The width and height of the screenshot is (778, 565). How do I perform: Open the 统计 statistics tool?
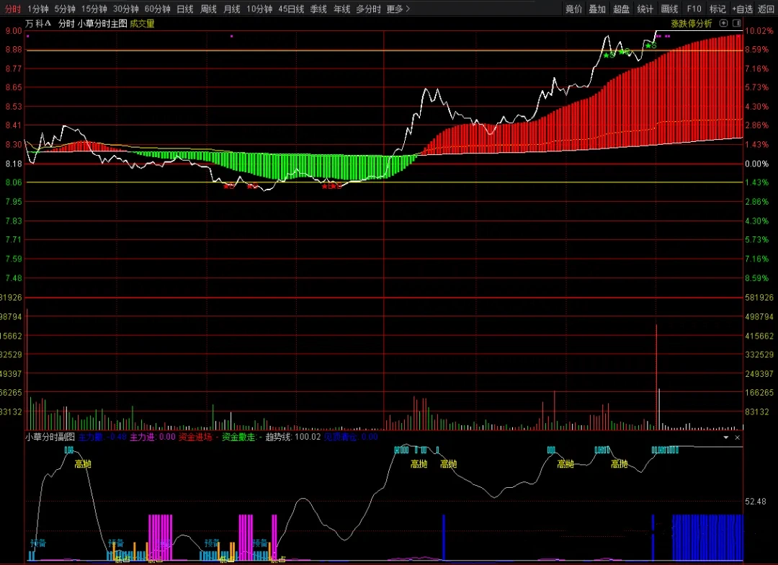click(645, 9)
